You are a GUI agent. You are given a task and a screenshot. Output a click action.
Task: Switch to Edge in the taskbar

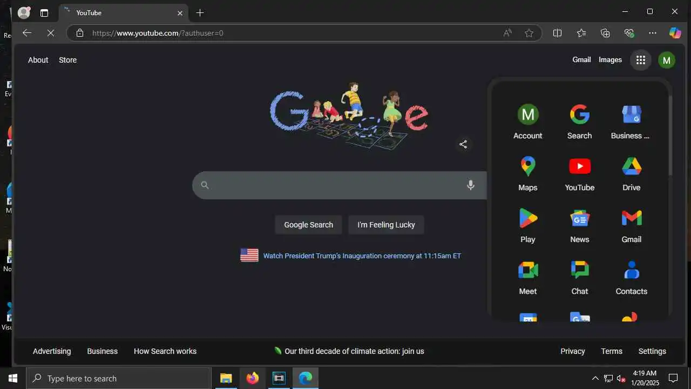306,378
